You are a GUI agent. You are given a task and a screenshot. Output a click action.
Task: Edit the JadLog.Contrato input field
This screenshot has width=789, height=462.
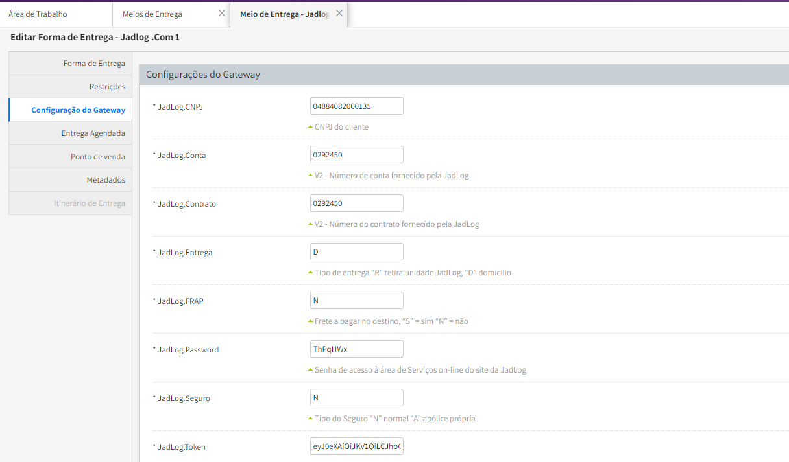[357, 203]
